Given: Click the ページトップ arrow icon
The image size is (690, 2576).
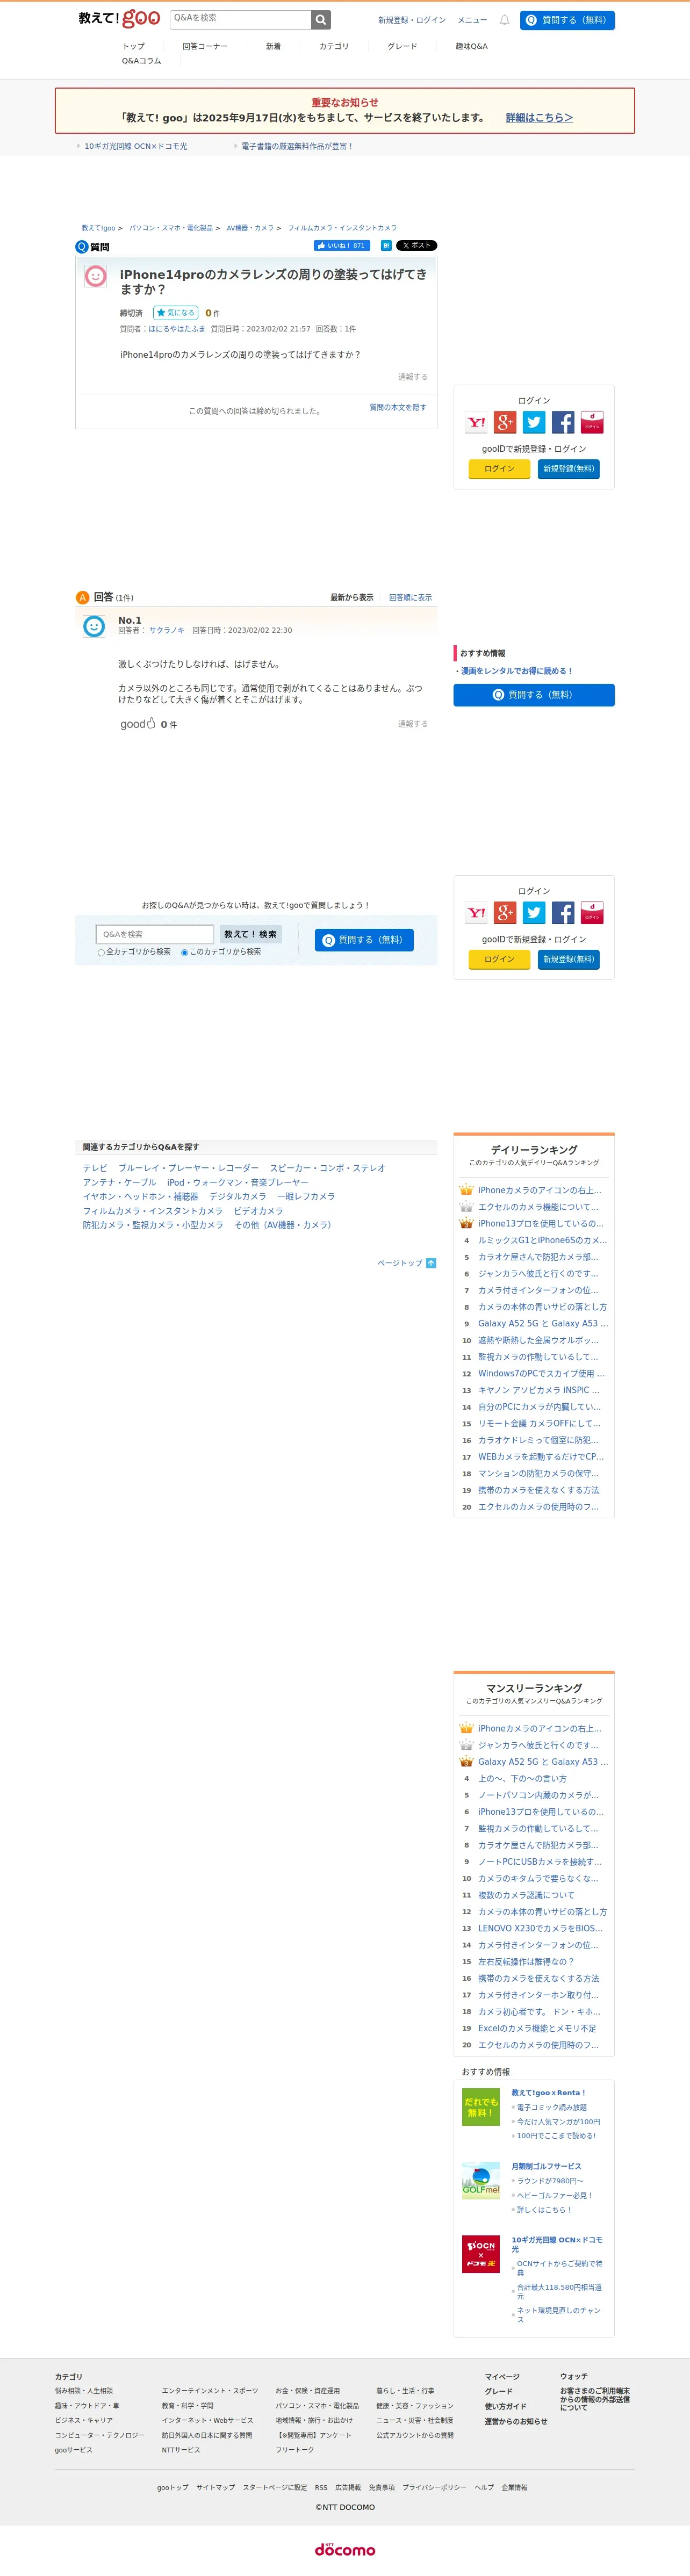Looking at the screenshot, I should click(431, 1263).
